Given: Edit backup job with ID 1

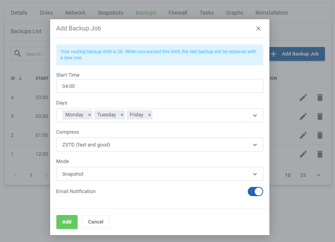Looking at the screenshot, I should 303,154.
